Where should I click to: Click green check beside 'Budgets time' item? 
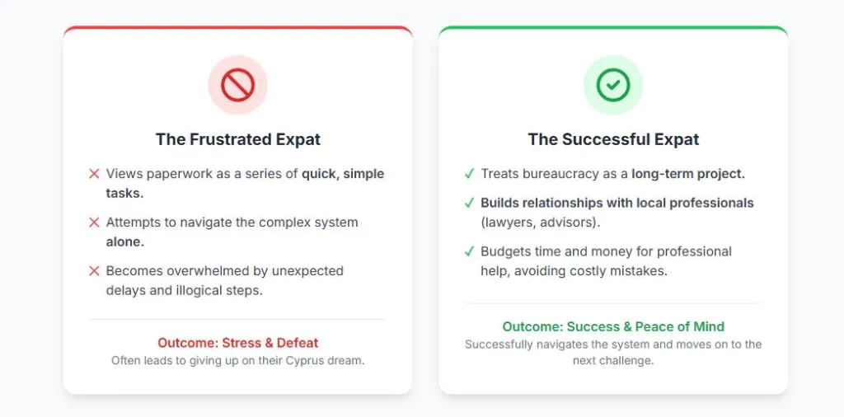tap(469, 251)
